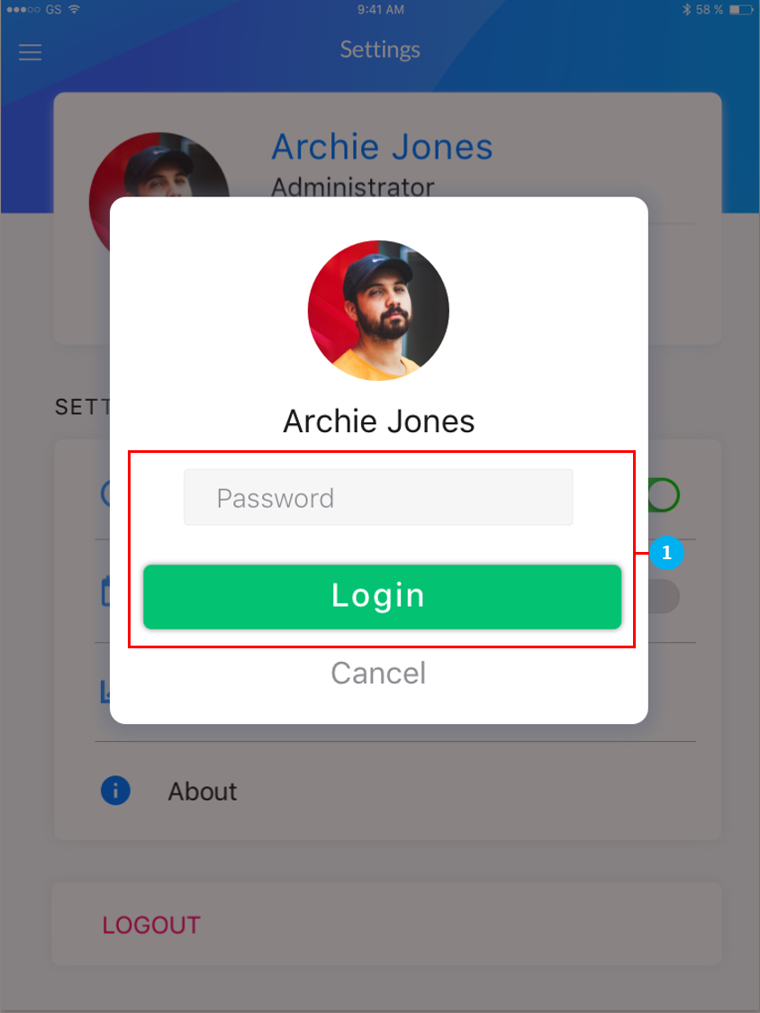Tap the 9:41 AM clock in status bar
This screenshot has height=1013, width=760.
[380, 10]
